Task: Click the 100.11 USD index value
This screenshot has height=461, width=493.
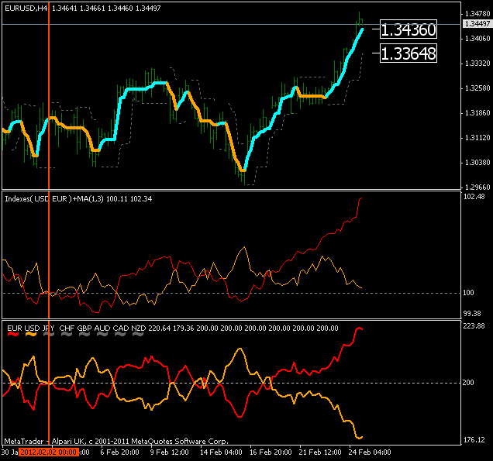Action: coord(117,199)
